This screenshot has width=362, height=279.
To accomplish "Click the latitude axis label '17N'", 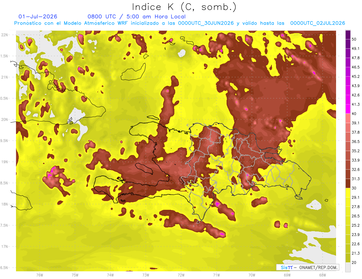I will click(5, 246).
